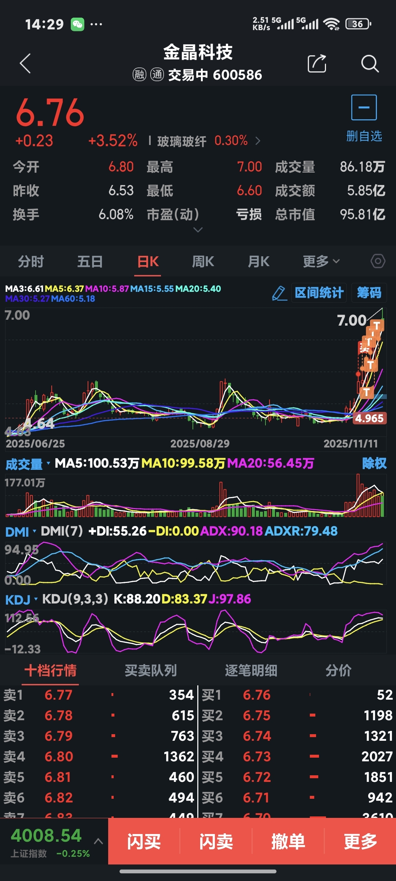Open 玻璃玻纤 sector arrow
Screen dimensions: 396x881
tap(258, 141)
